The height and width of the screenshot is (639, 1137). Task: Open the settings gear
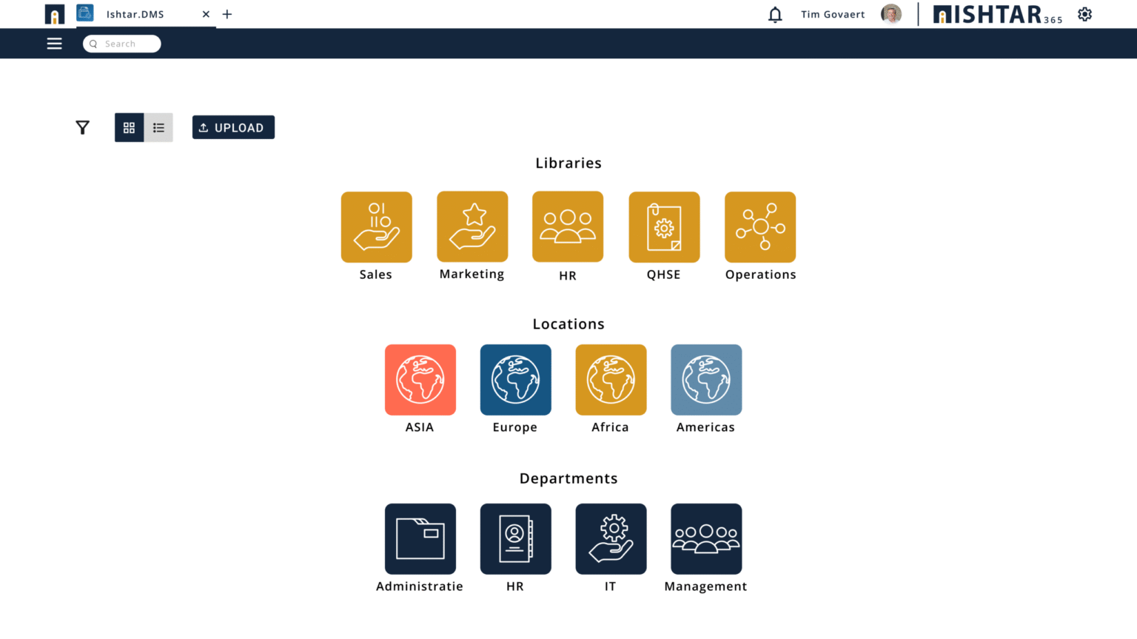(x=1084, y=13)
